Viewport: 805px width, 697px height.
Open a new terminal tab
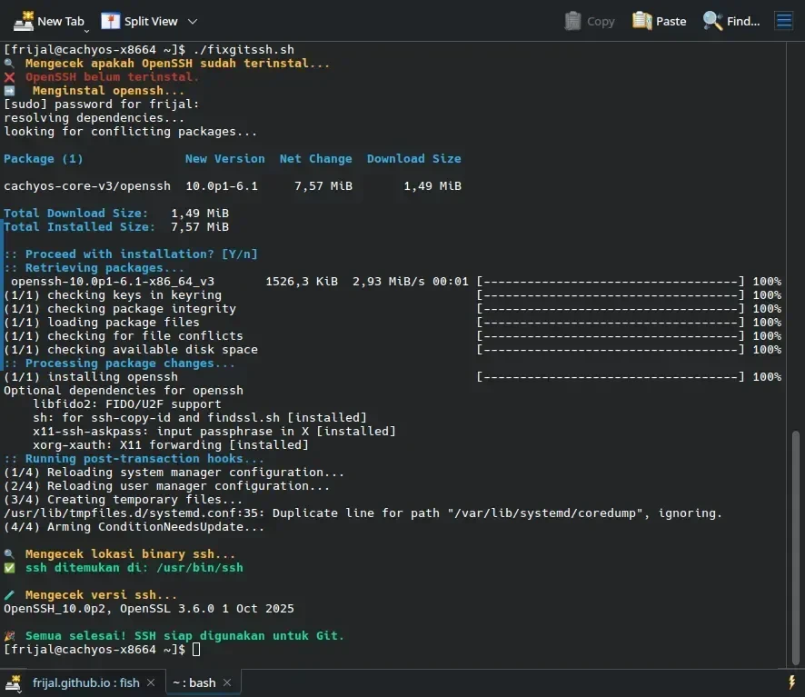48,21
